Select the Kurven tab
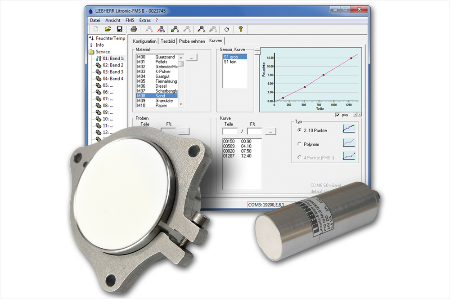This screenshot has width=450, height=299. click(216, 41)
